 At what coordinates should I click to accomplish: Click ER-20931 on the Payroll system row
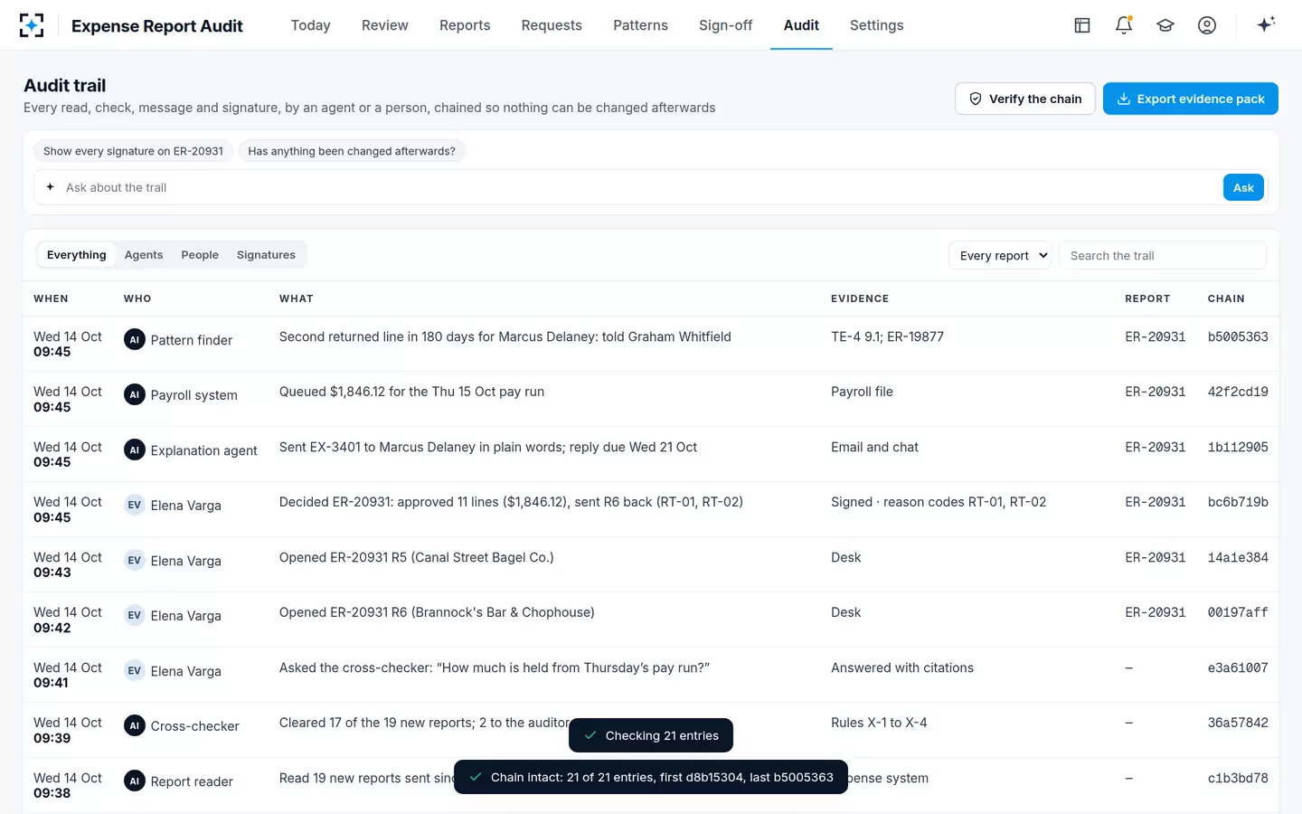pyautogui.click(x=1155, y=392)
